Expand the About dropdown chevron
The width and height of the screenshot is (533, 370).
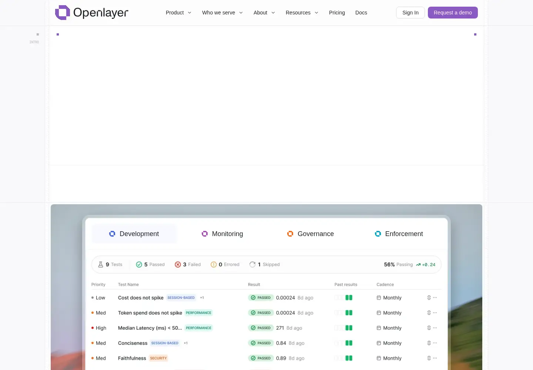[273, 13]
